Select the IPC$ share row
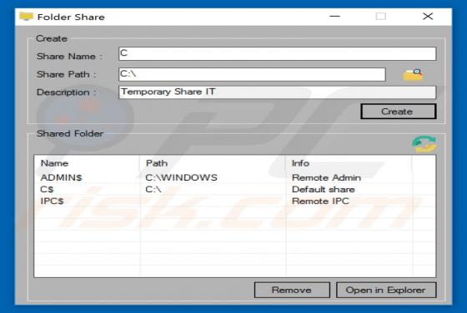The image size is (467, 313). [234, 201]
